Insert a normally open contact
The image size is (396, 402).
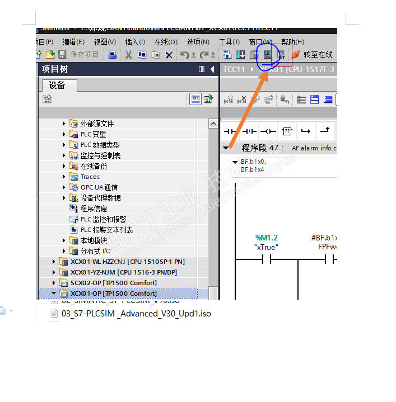[230, 131]
